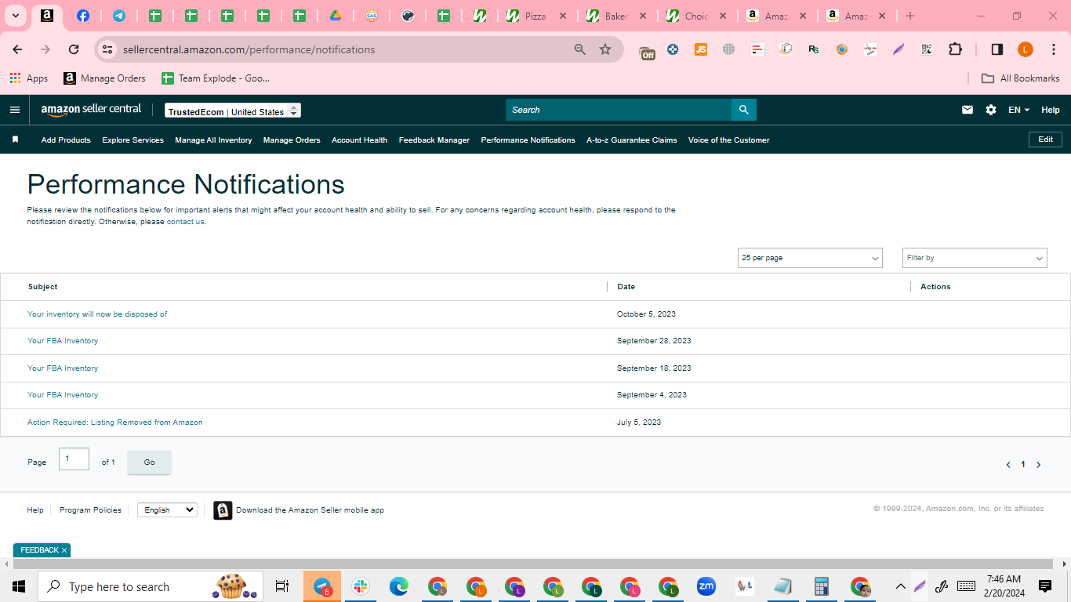Open the English language selector in footer

point(167,510)
